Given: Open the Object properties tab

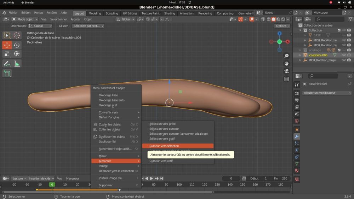Looking at the screenshot, I should point(297,130).
